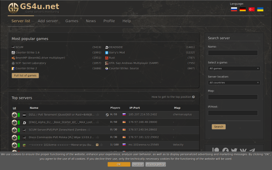Focus the IP/Host search field
The image size is (272, 170).
tap(233, 113)
